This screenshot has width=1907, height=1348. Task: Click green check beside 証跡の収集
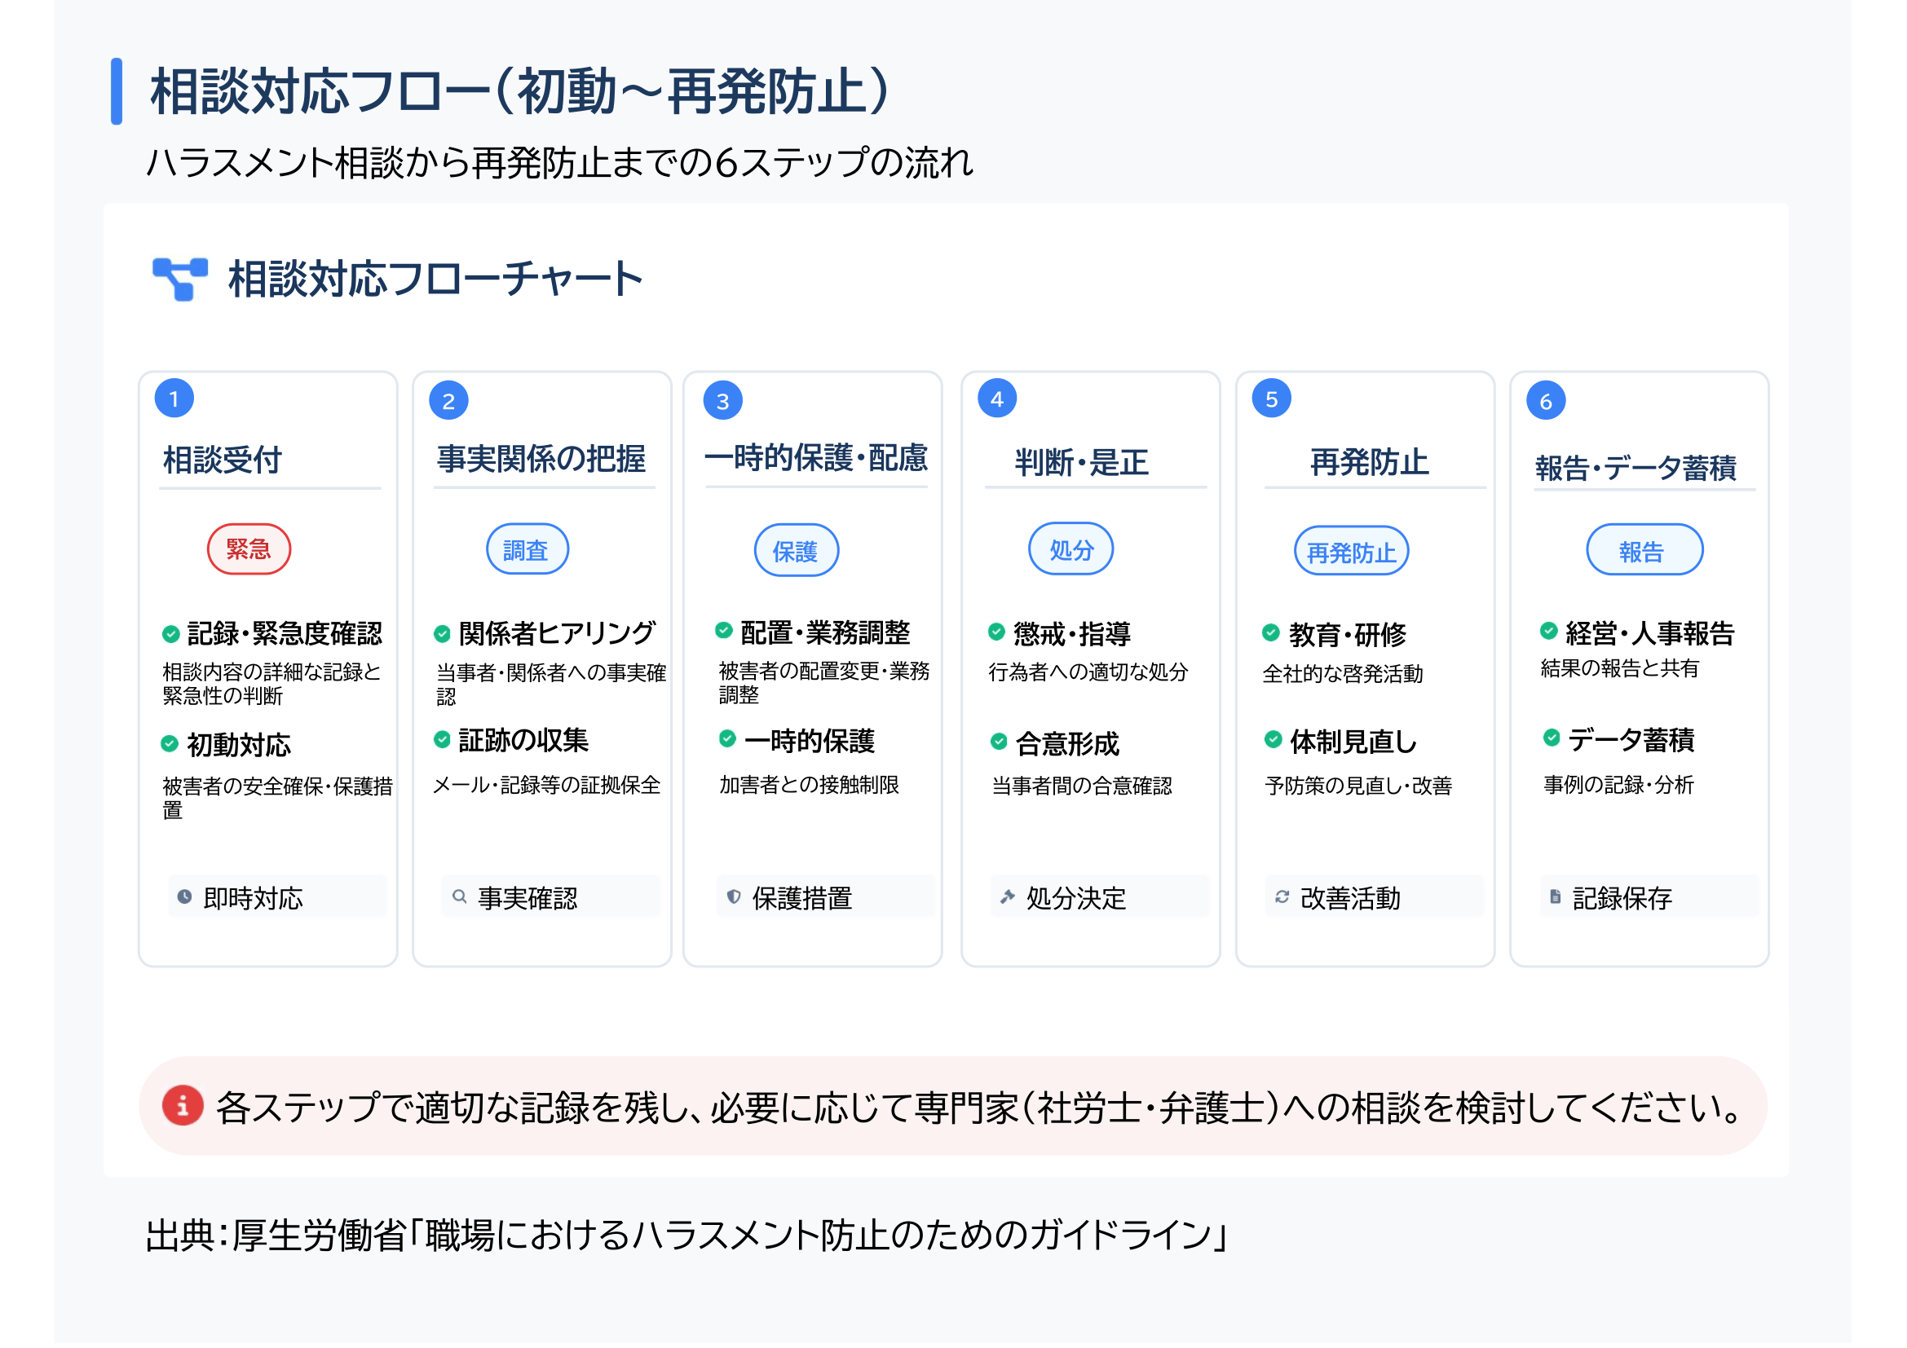pos(443,740)
